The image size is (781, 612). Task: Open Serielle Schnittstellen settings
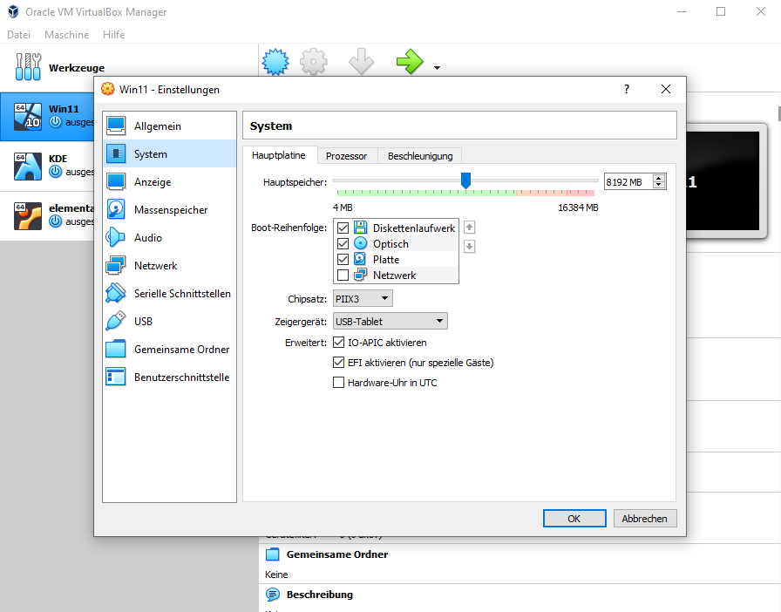point(169,294)
